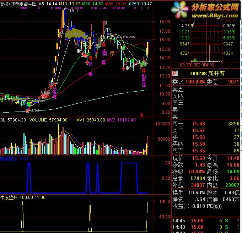
Task: Click the 买一 bid price 15.68
Action: 199,124
